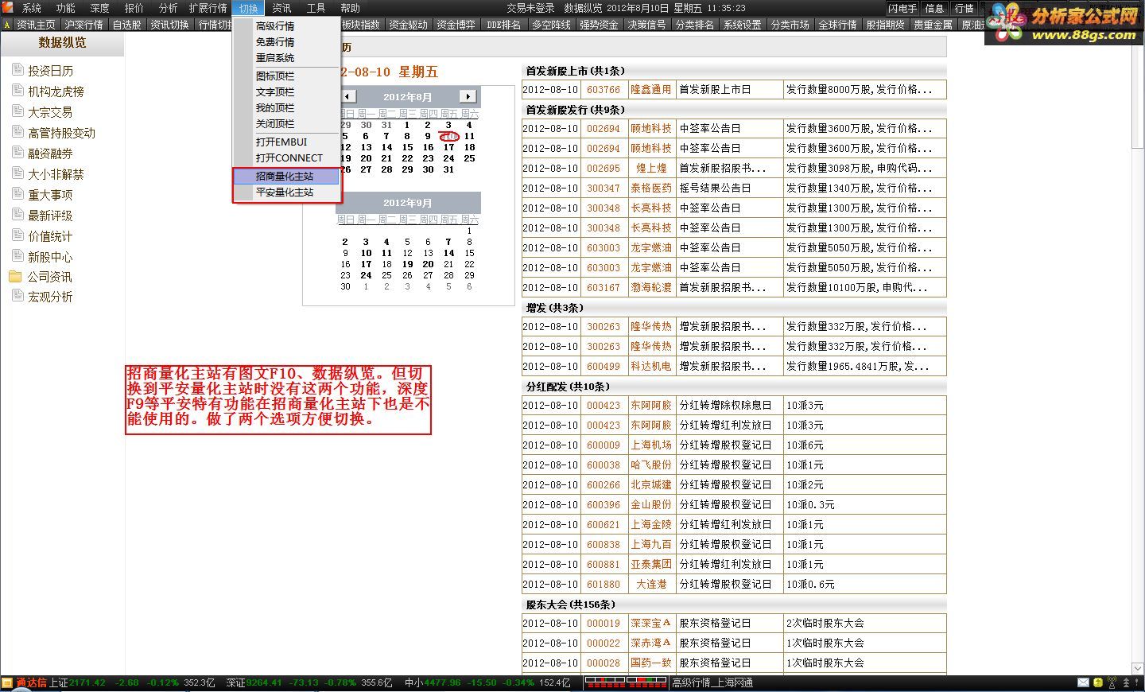The width and height of the screenshot is (1145, 692).
Task: Open stock link 隆鑫通用
Action: (651, 89)
